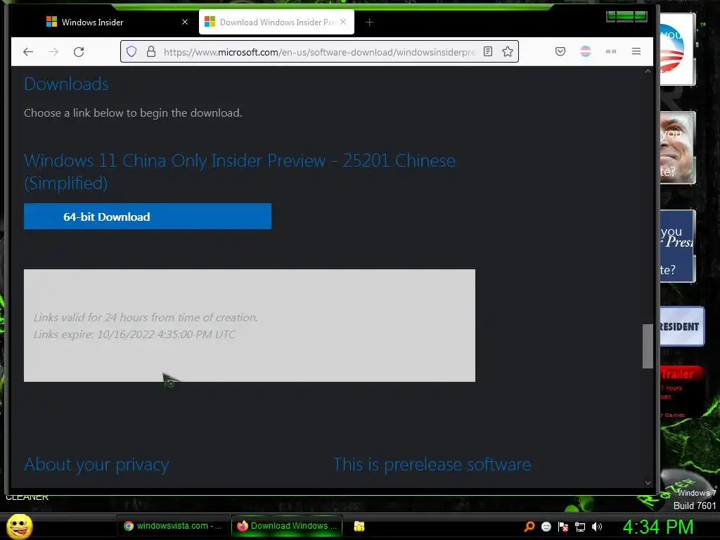Click the orange magnifier tray icon
The height and width of the screenshot is (540, 720).
coord(529,527)
